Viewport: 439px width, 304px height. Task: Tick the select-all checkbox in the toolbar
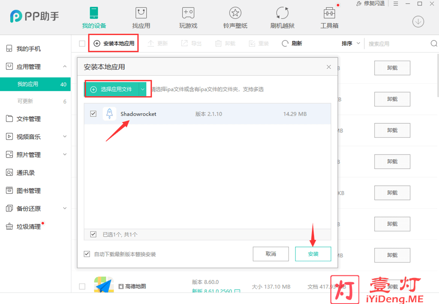click(x=82, y=44)
